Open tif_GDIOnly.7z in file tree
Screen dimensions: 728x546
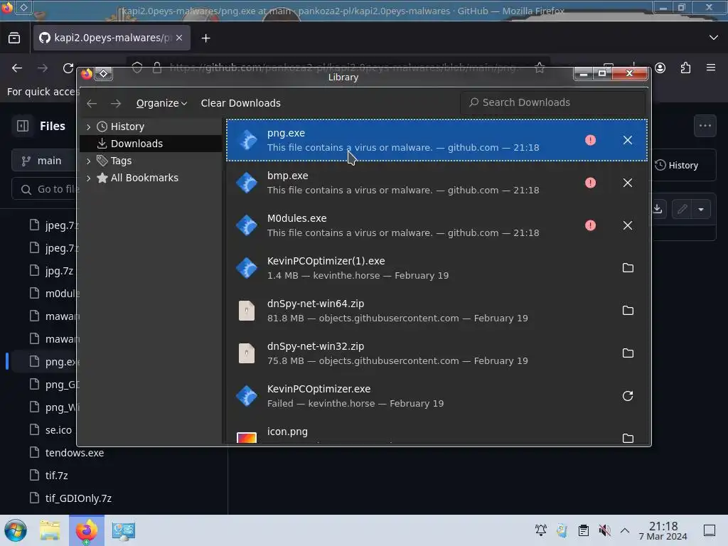pos(78,498)
